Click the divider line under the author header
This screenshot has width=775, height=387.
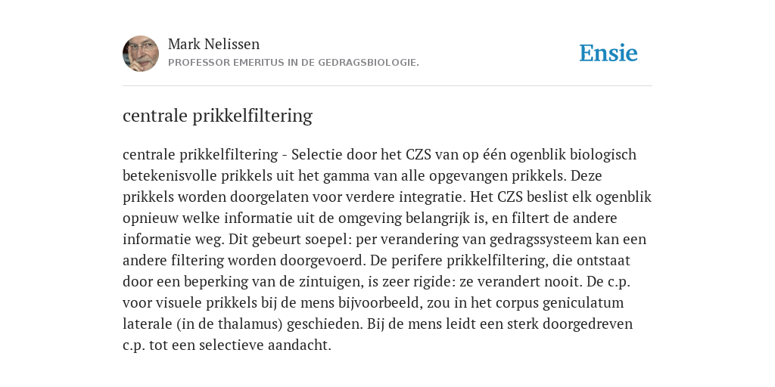[x=387, y=86]
